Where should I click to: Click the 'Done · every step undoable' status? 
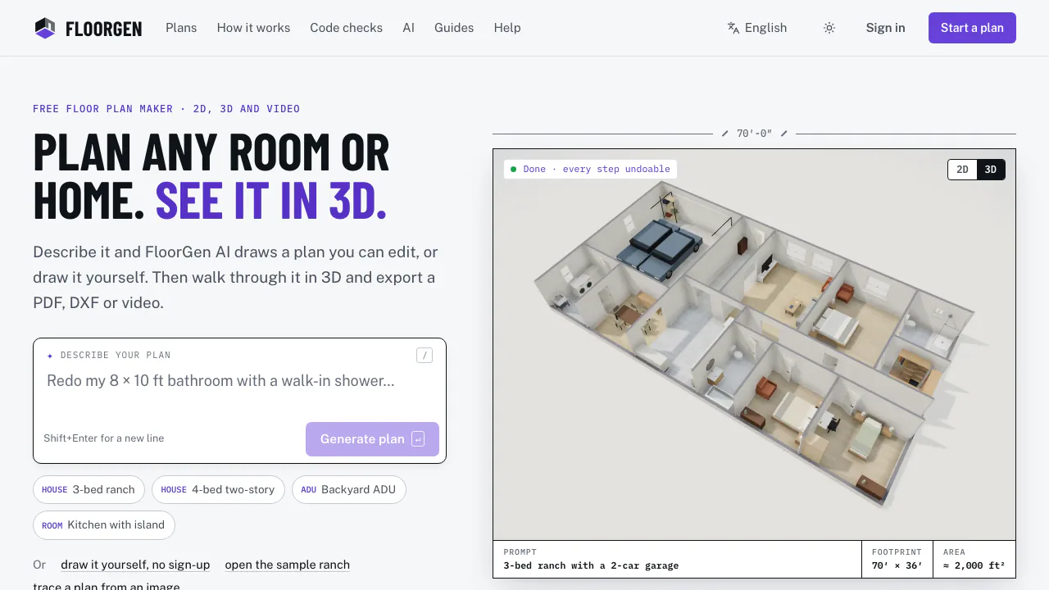590,169
